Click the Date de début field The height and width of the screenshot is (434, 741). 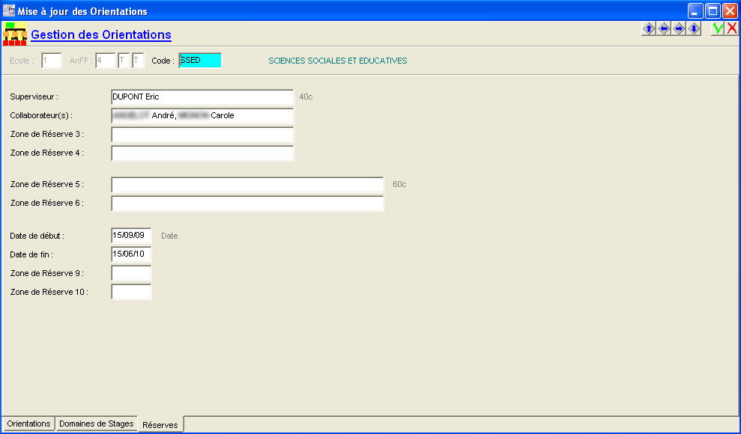point(131,236)
